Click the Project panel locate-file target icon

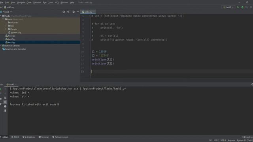point(64,12)
